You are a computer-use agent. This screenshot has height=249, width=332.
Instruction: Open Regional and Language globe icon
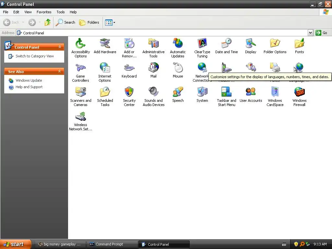(x=299, y=67)
